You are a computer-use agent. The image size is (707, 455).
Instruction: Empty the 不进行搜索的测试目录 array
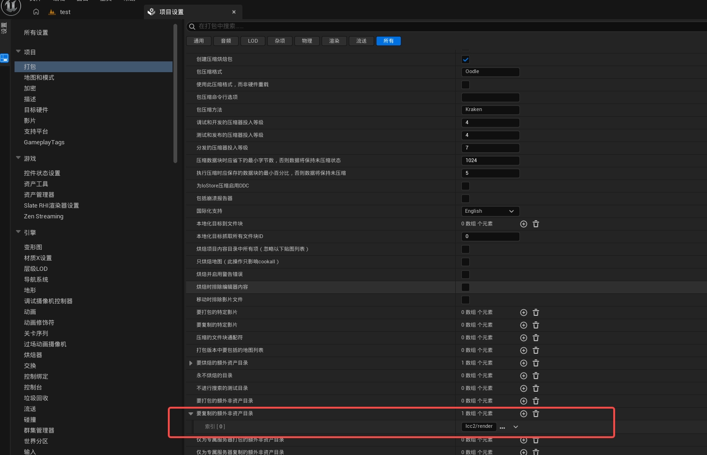point(536,388)
